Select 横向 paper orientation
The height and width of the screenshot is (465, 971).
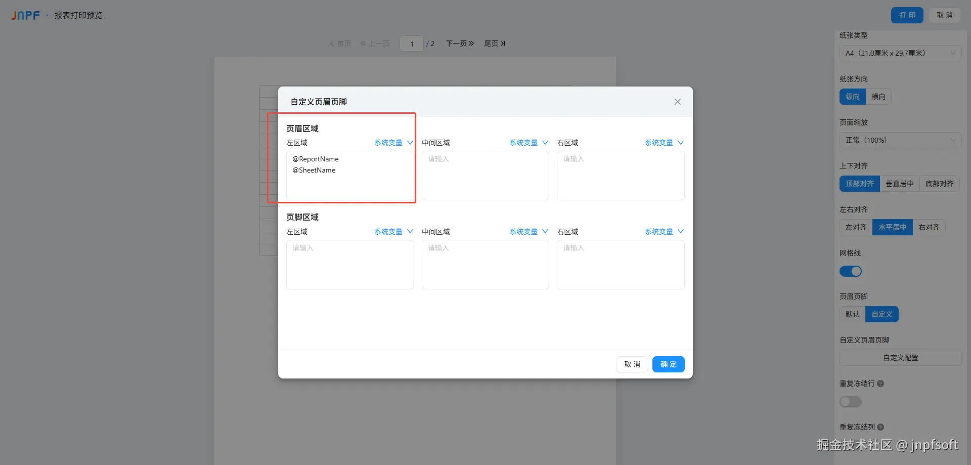(x=878, y=97)
